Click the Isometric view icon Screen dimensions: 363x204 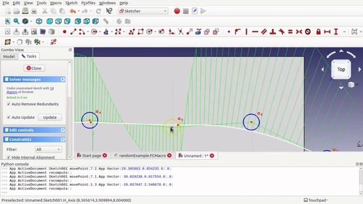point(39,22)
